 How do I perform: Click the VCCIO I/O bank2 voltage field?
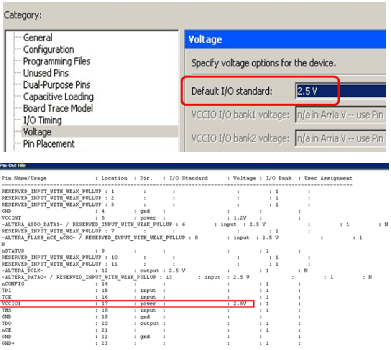pos(340,138)
